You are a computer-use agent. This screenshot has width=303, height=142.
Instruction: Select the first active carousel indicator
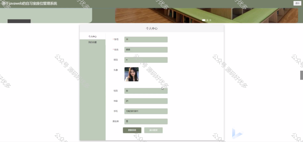(204, 20)
